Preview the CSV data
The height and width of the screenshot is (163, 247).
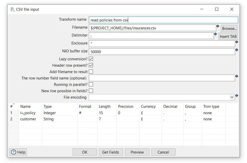[137, 152]
